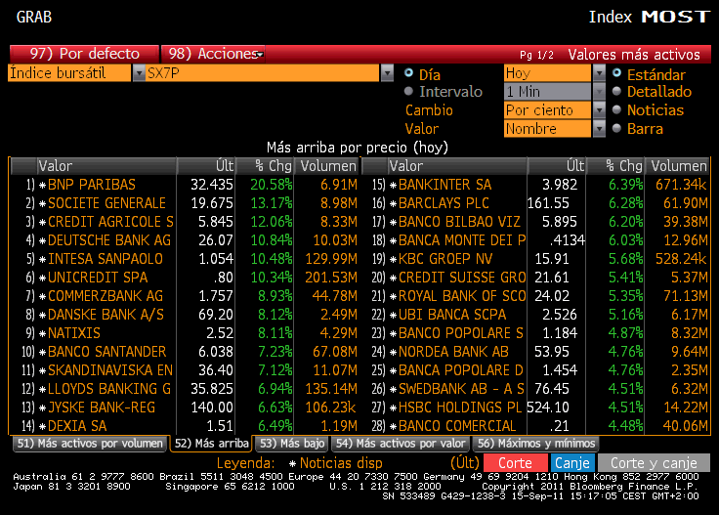Screen dimensions: 719x515
Task: Open tab 51) Más activos por volumen
Action: pyautogui.click(x=90, y=444)
